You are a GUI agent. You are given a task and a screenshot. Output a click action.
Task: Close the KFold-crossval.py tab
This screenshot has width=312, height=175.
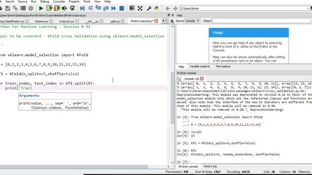pyautogui.click(x=156, y=21)
